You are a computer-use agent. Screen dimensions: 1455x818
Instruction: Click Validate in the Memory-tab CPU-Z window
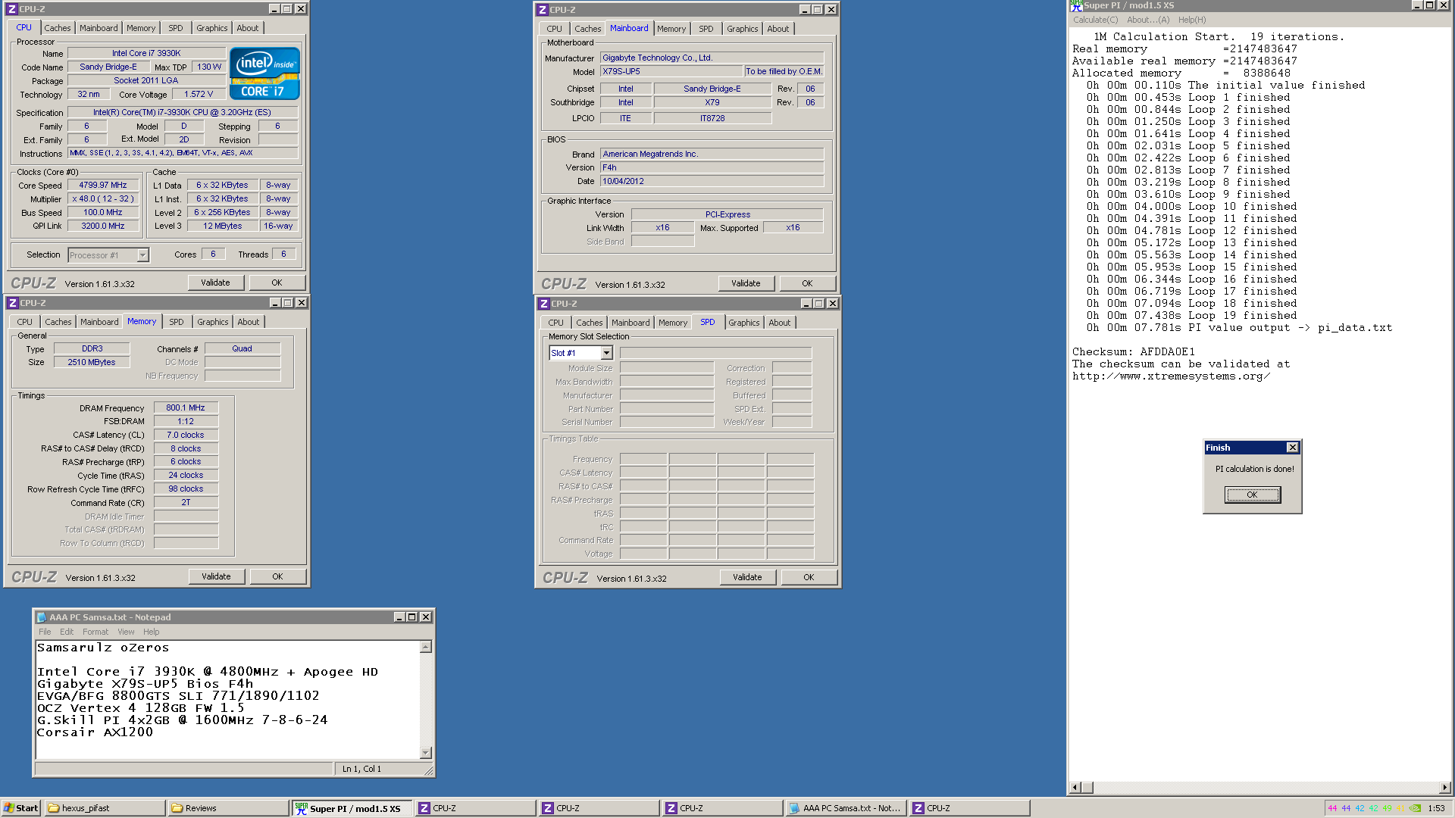[216, 576]
